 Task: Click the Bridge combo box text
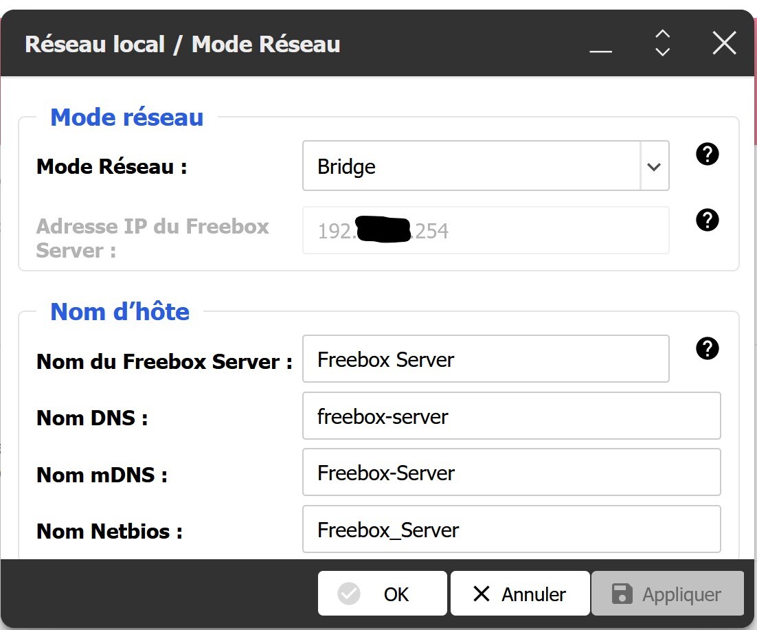471,166
